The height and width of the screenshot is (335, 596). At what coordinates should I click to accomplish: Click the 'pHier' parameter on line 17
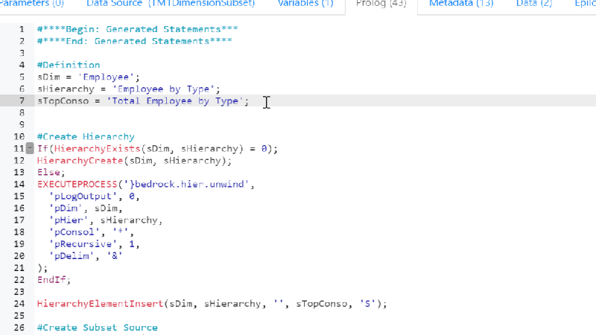pos(69,220)
